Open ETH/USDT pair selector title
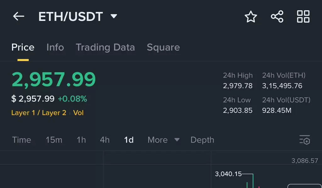This screenshot has width=322, height=188. pyautogui.click(x=71, y=17)
